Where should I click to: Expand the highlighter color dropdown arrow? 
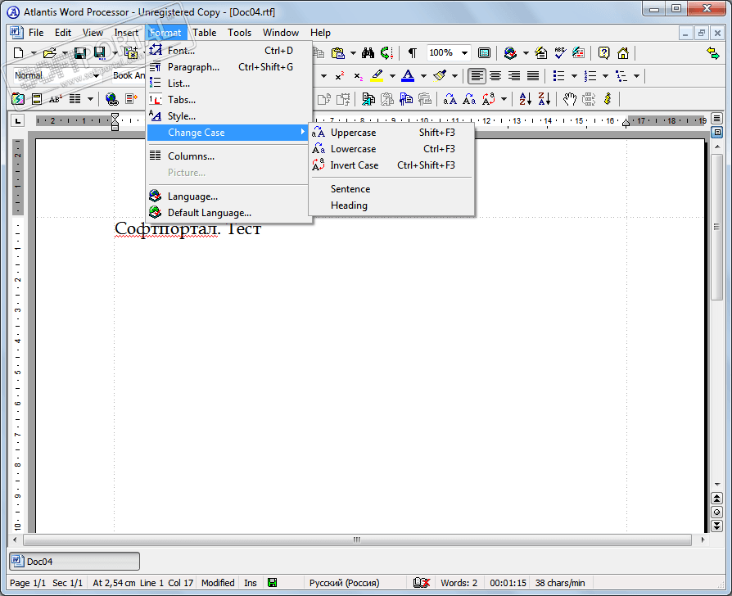[392, 75]
